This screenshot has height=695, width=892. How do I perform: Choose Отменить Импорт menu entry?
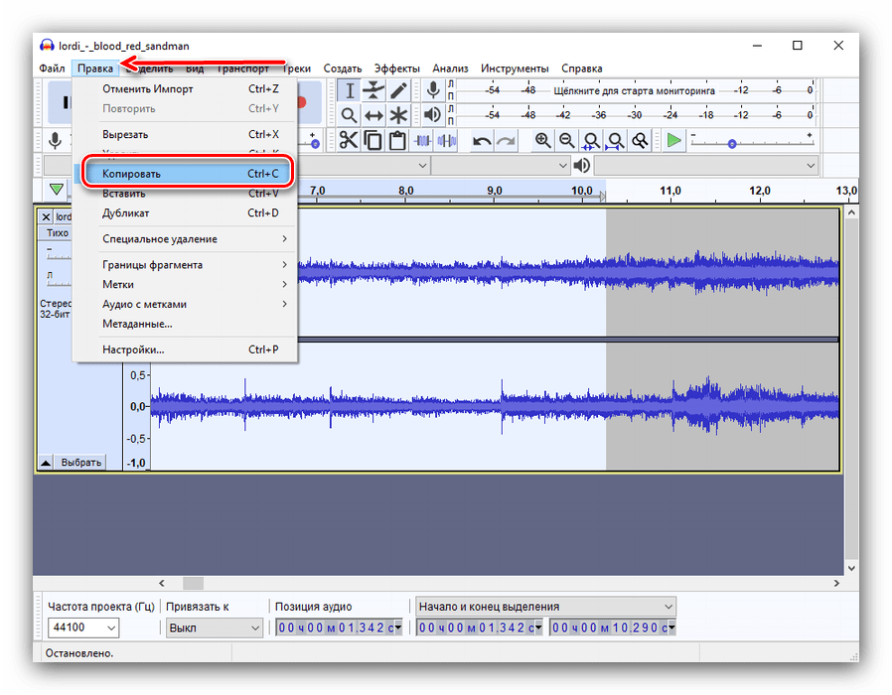pyautogui.click(x=185, y=88)
